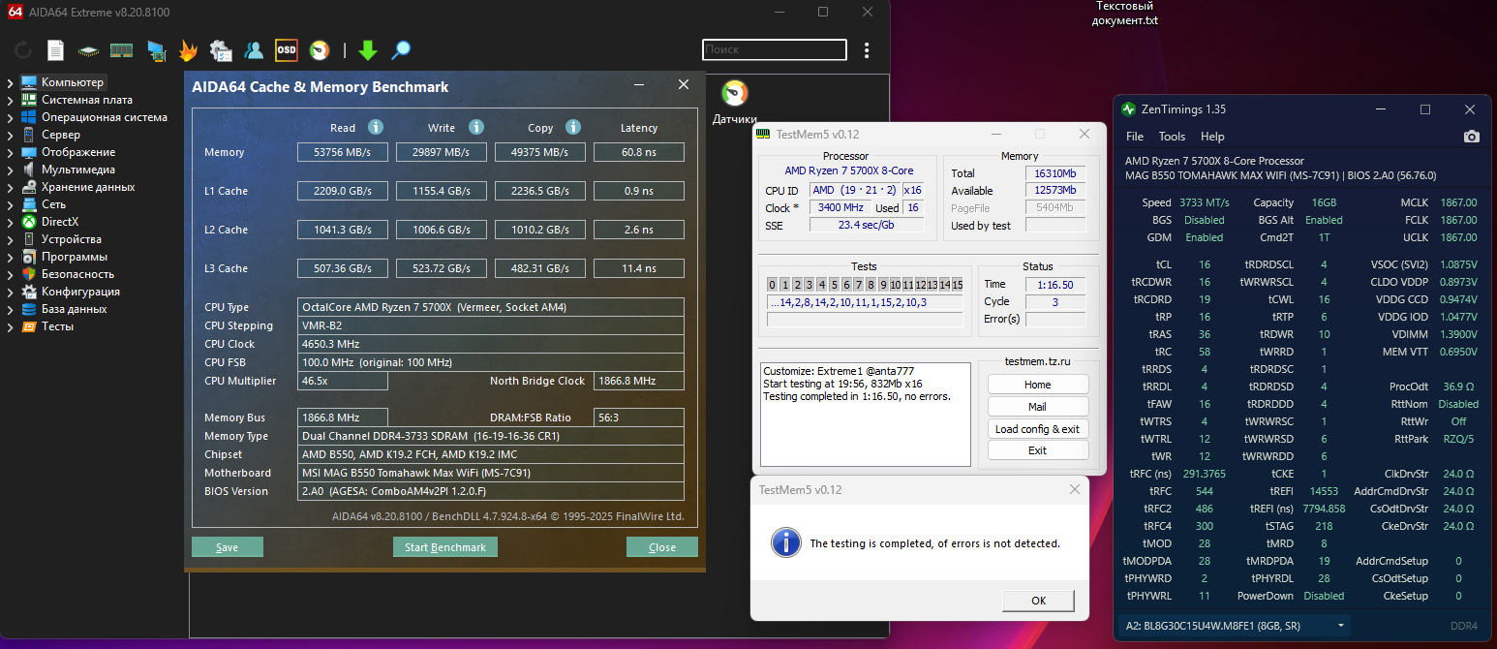Open the Report page icon in toolbar
The image size is (1497, 649).
coord(56,50)
